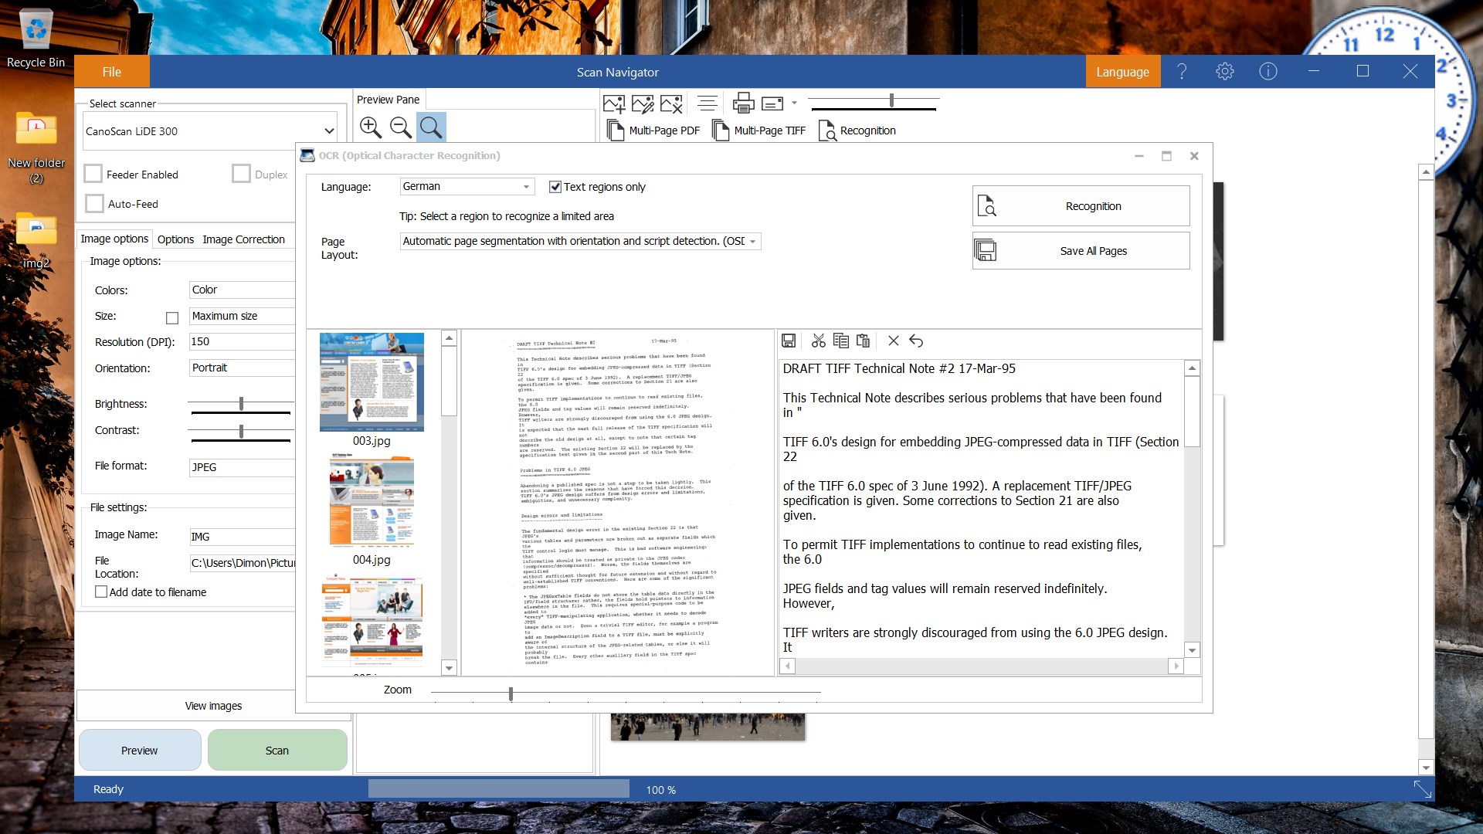This screenshot has height=834, width=1483.
Task: Switch to the Image Correction tab
Action: pos(243,239)
